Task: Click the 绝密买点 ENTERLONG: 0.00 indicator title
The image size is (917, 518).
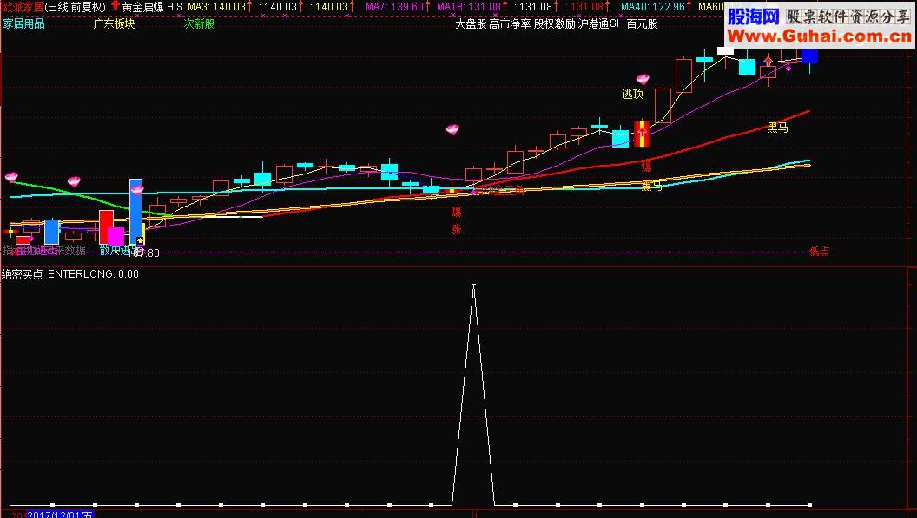Action: click(x=70, y=274)
